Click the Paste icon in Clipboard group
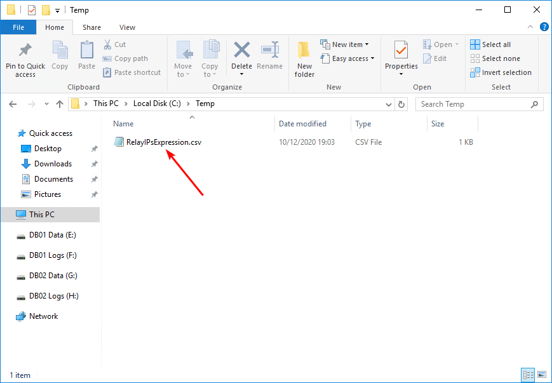The width and height of the screenshot is (552, 383). coord(87,51)
